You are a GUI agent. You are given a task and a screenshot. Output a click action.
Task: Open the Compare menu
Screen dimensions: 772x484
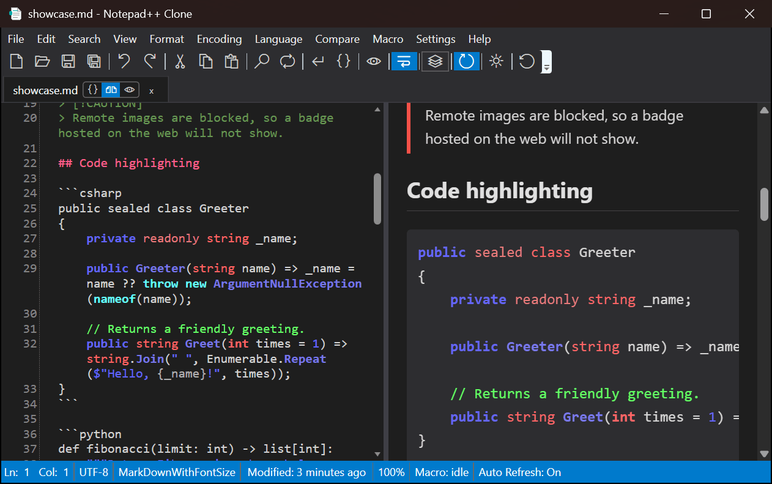pos(337,39)
